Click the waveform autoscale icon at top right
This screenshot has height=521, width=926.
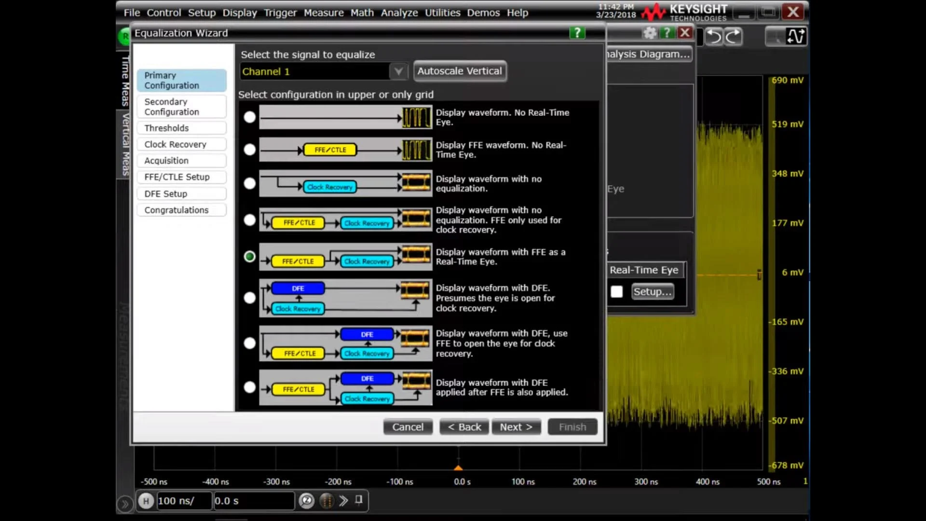click(796, 37)
